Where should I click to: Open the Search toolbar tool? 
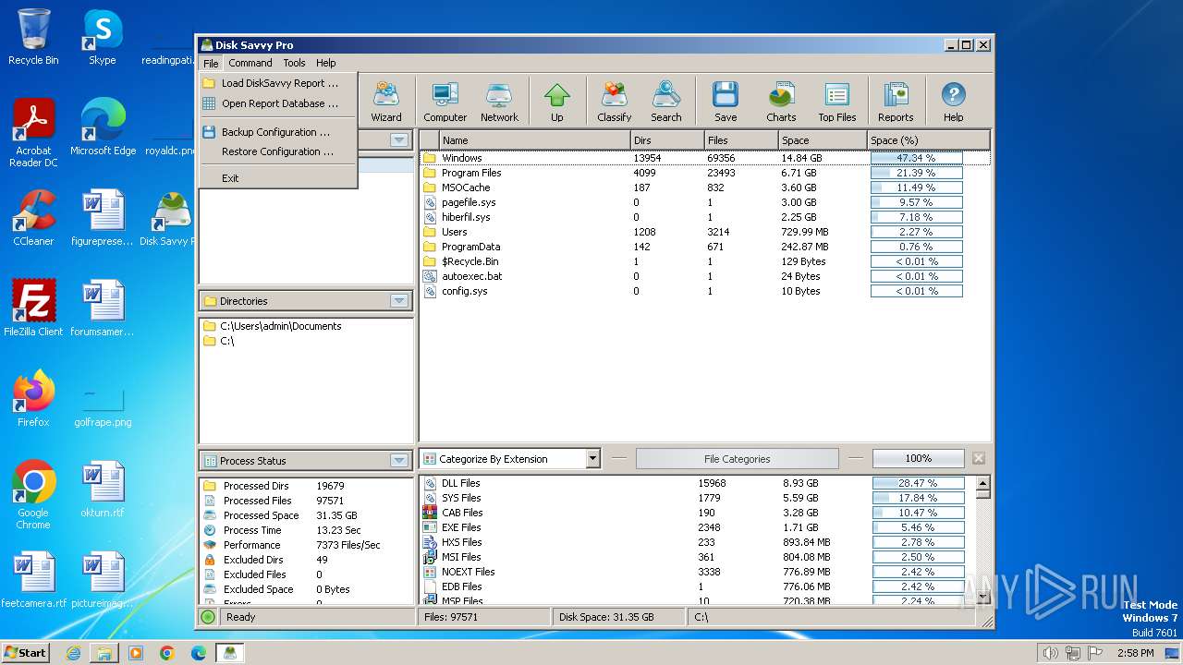(665, 101)
